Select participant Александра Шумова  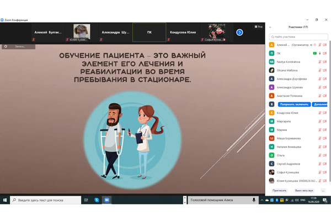pyautogui.click(x=298, y=87)
